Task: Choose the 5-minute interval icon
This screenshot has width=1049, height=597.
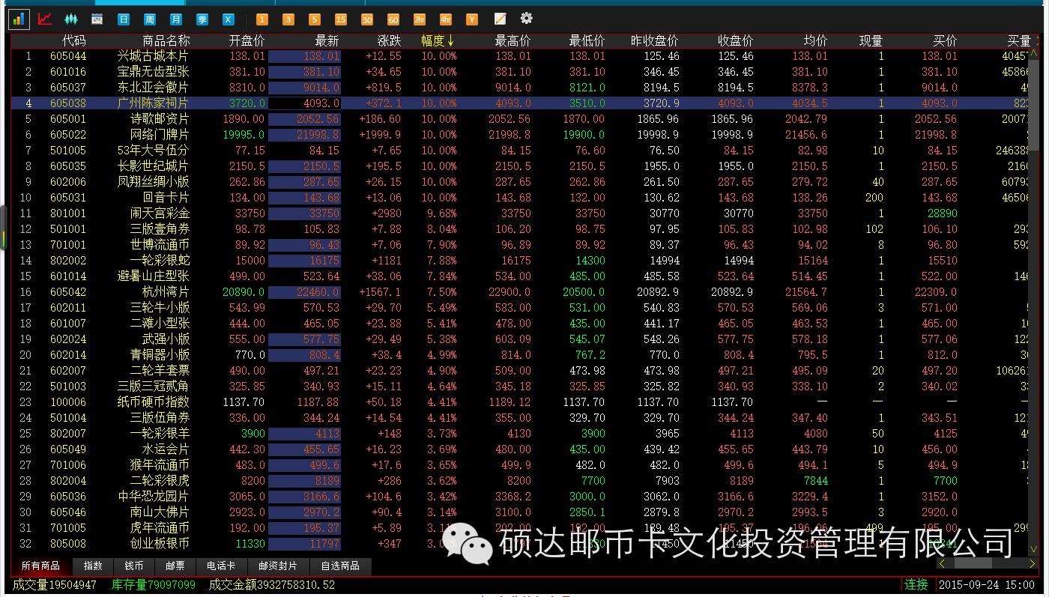Action: (x=315, y=19)
